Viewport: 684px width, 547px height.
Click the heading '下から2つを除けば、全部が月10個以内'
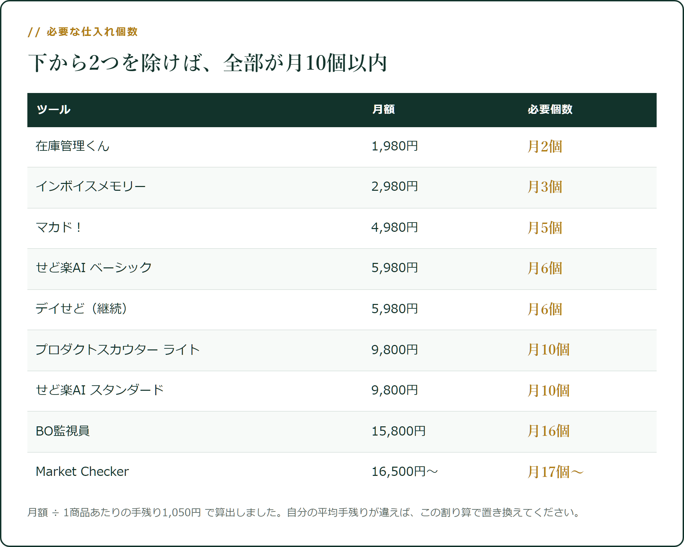pos(208,63)
